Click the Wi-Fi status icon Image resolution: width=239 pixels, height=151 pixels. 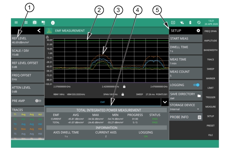(182, 23)
